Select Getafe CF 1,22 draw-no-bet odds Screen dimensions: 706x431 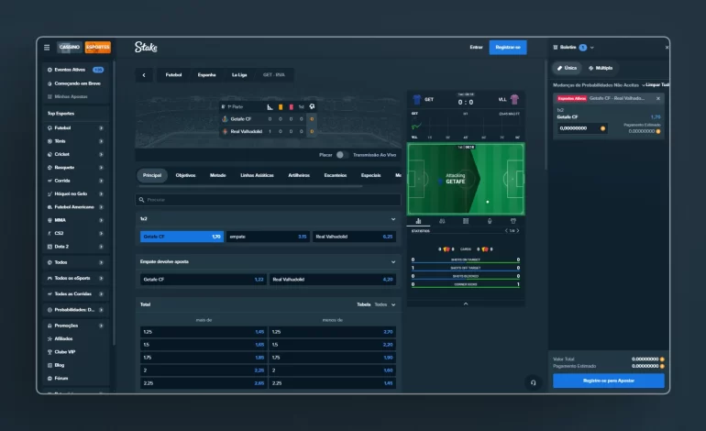tap(203, 279)
